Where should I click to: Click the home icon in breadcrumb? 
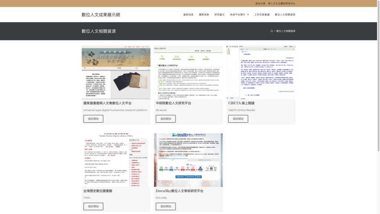coord(272,31)
